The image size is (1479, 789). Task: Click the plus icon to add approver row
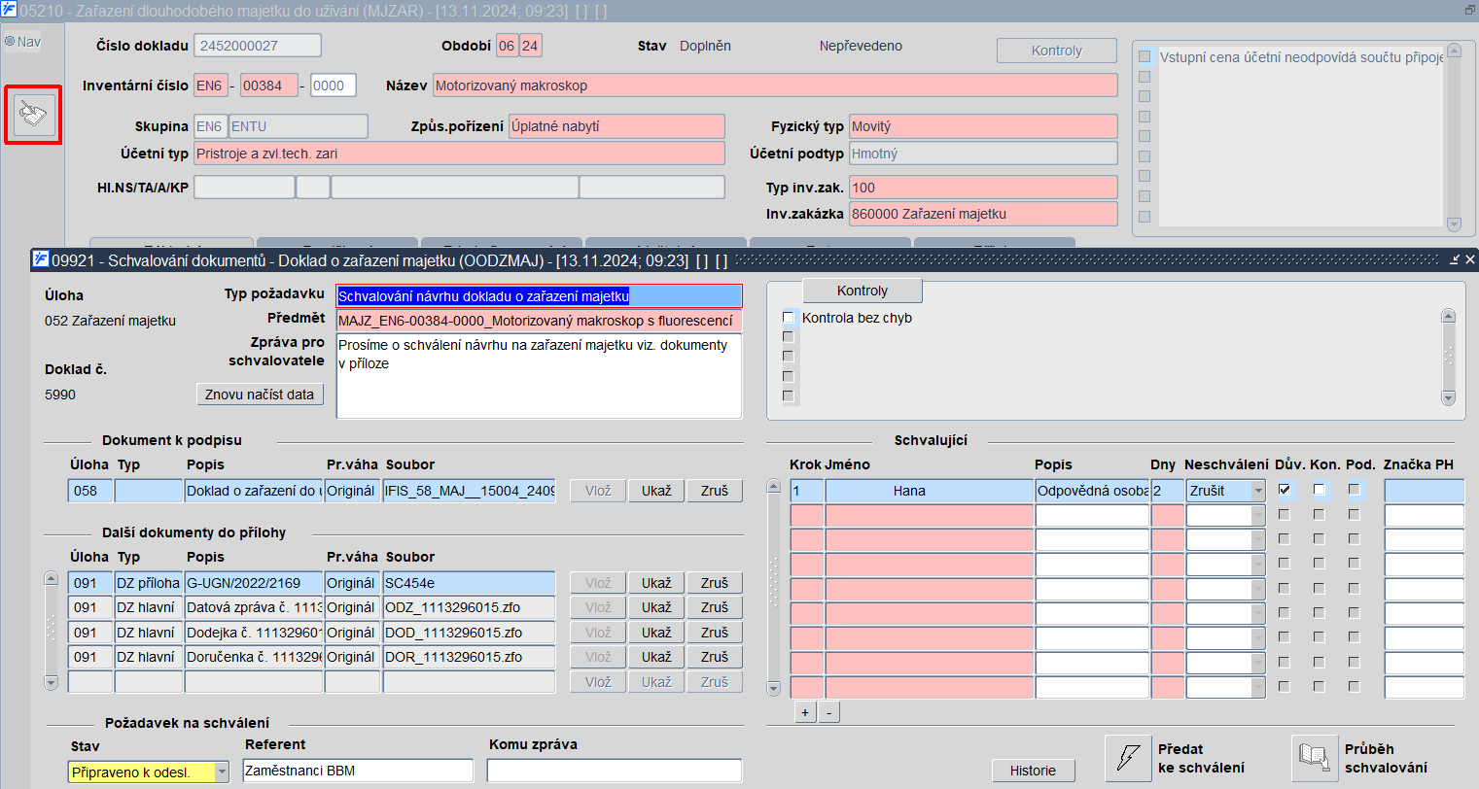pyautogui.click(x=805, y=712)
